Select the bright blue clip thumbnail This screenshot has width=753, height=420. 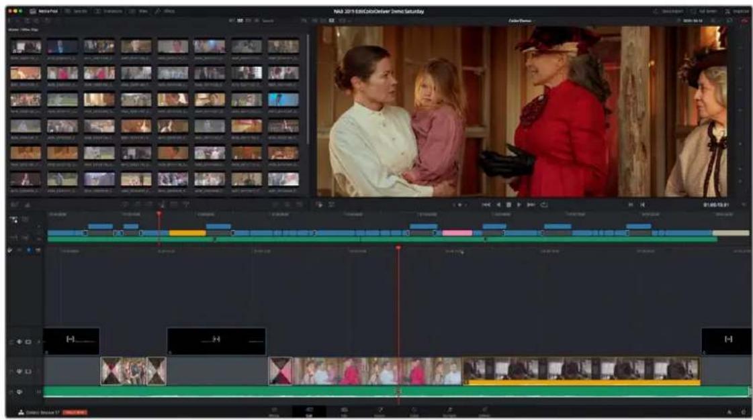(x=283, y=100)
